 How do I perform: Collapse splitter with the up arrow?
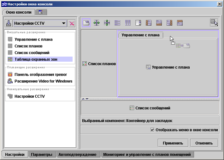[83, 99]
